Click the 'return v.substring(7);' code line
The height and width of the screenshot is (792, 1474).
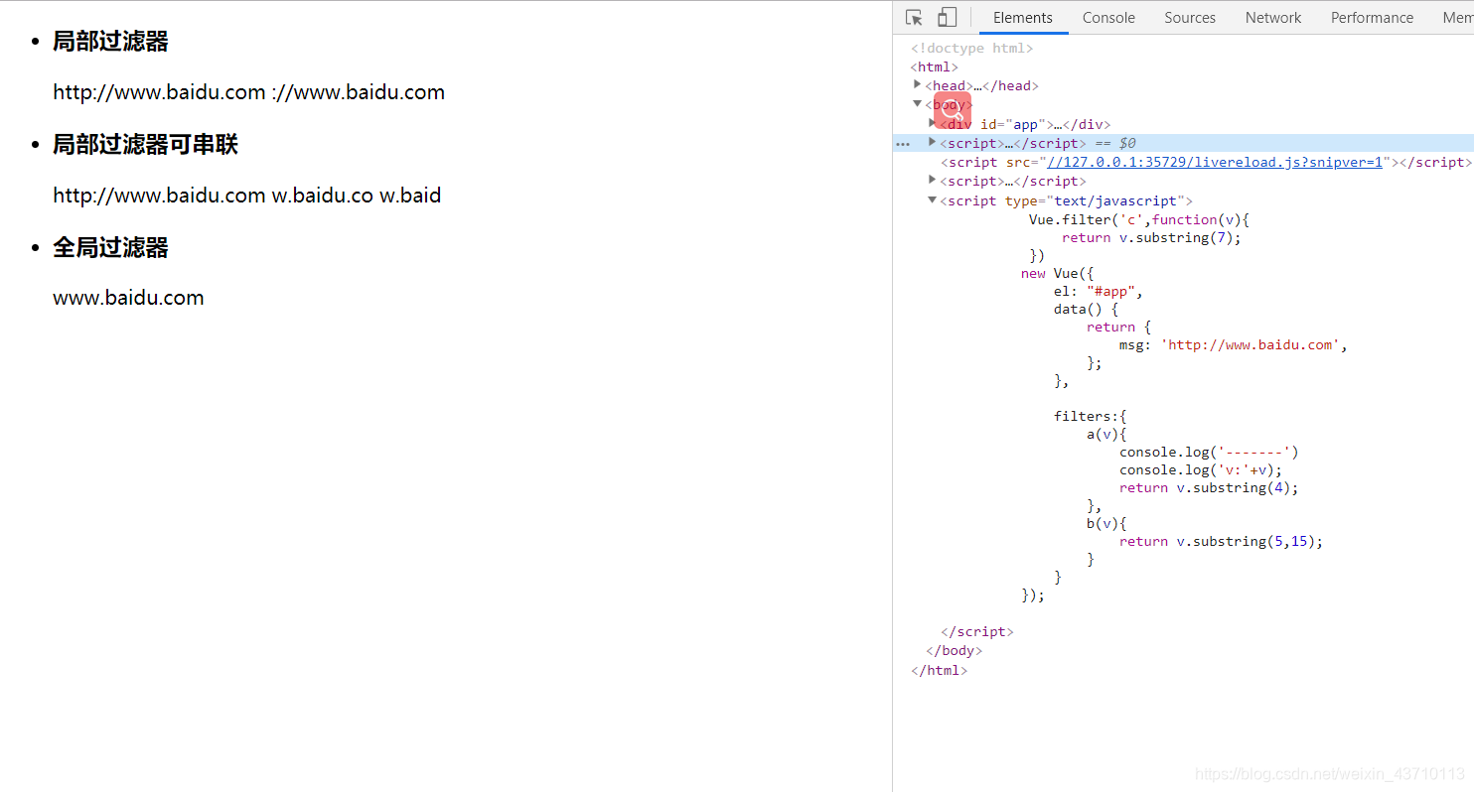[1151, 237]
